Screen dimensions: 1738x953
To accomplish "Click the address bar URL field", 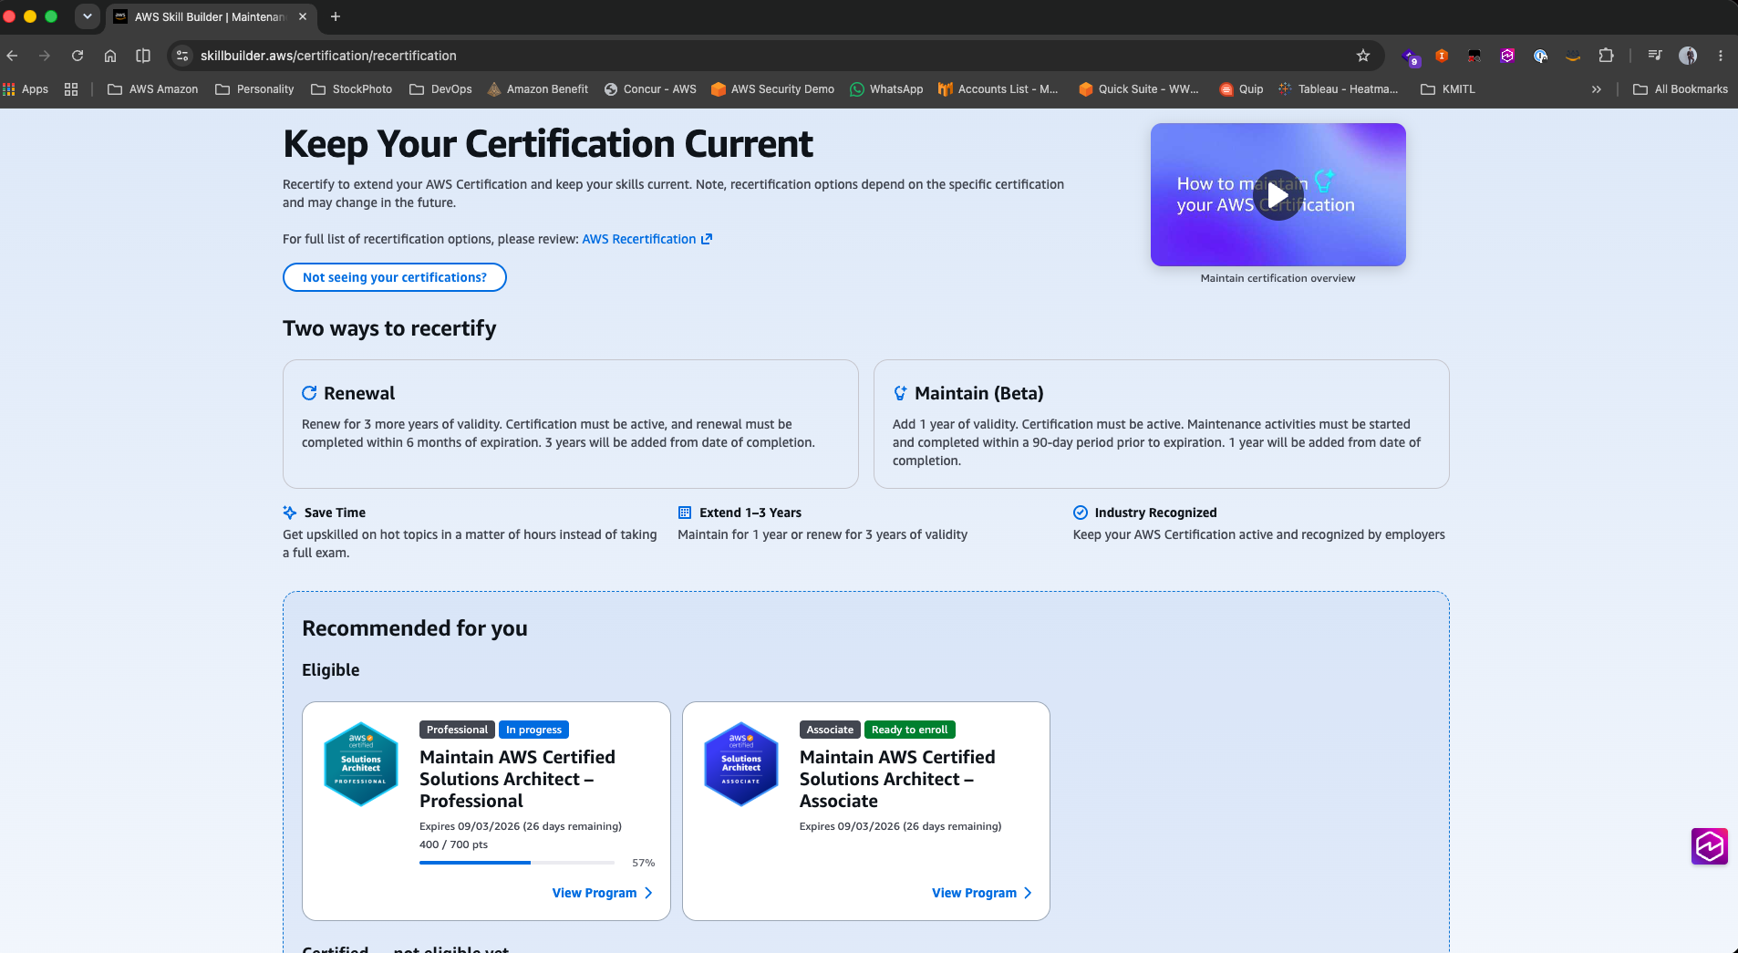I will point(775,56).
